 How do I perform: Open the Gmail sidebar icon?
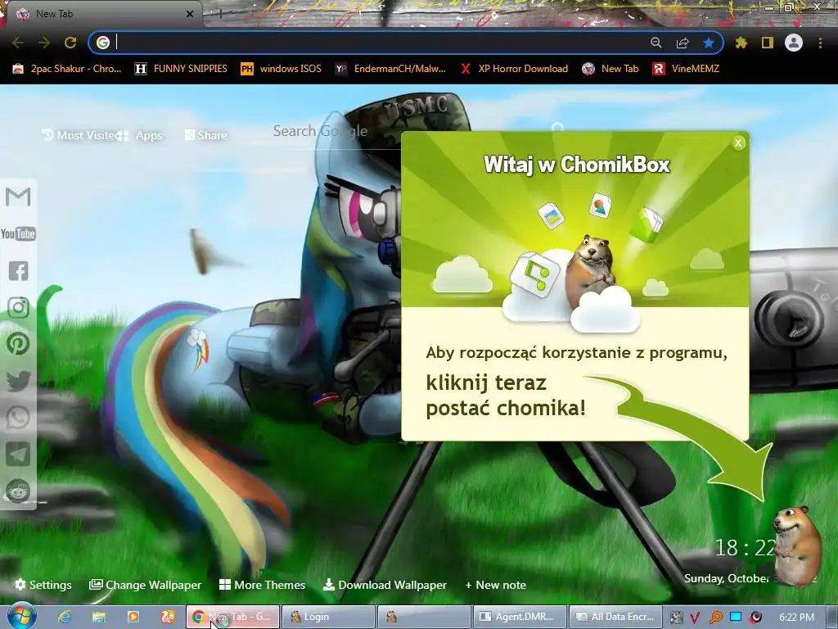[x=18, y=197]
